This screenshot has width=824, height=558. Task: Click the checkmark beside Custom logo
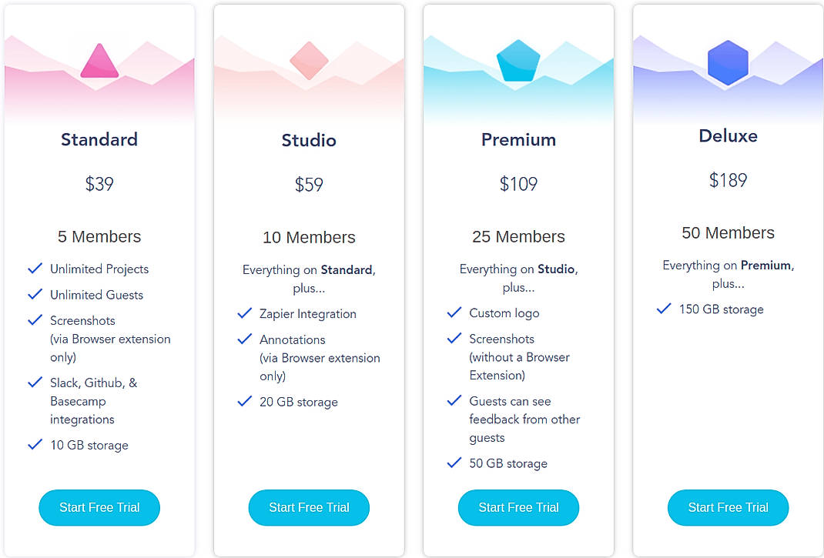click(454, 313)
